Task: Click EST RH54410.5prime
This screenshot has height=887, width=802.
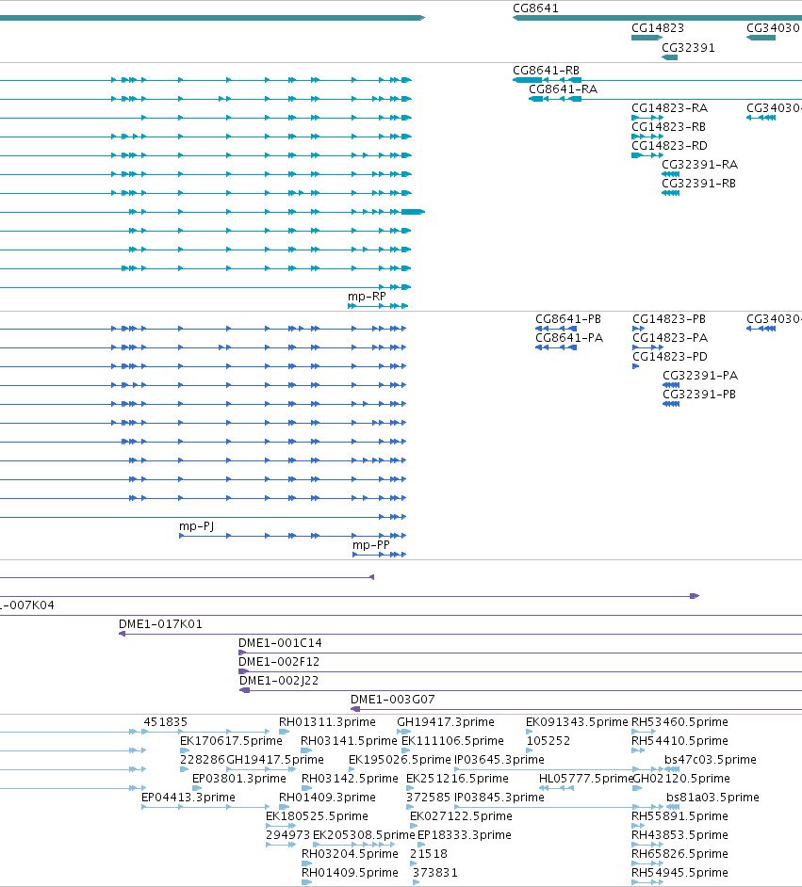Action: pyautogui.click(x=679, y=741)
